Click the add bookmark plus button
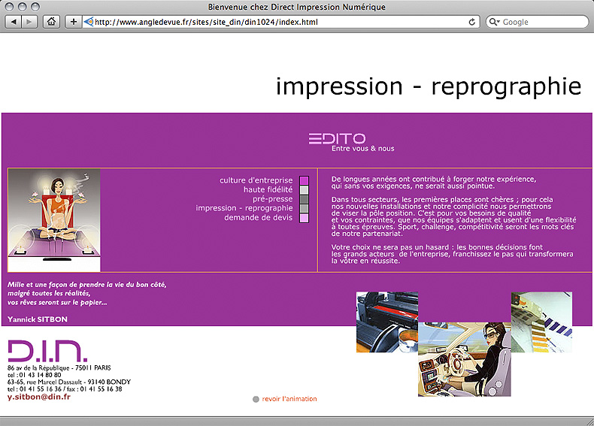The image size is (594, 426). [74, 22]
